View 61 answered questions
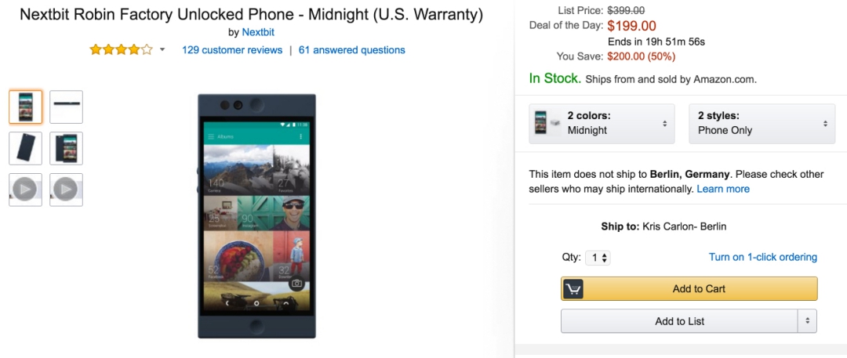 point(352,50)
